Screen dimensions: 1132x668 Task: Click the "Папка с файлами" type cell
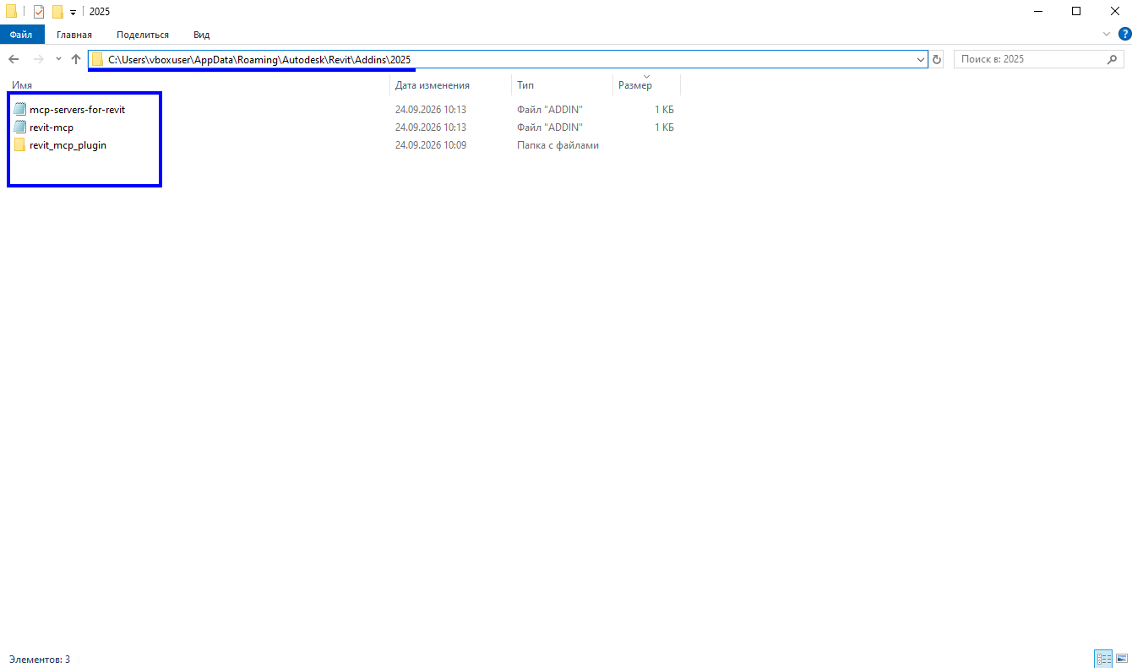[558, 145]
